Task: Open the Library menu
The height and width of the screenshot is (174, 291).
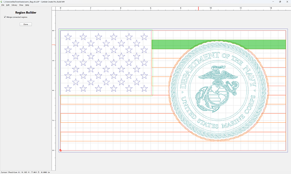Action: (14, 5)
